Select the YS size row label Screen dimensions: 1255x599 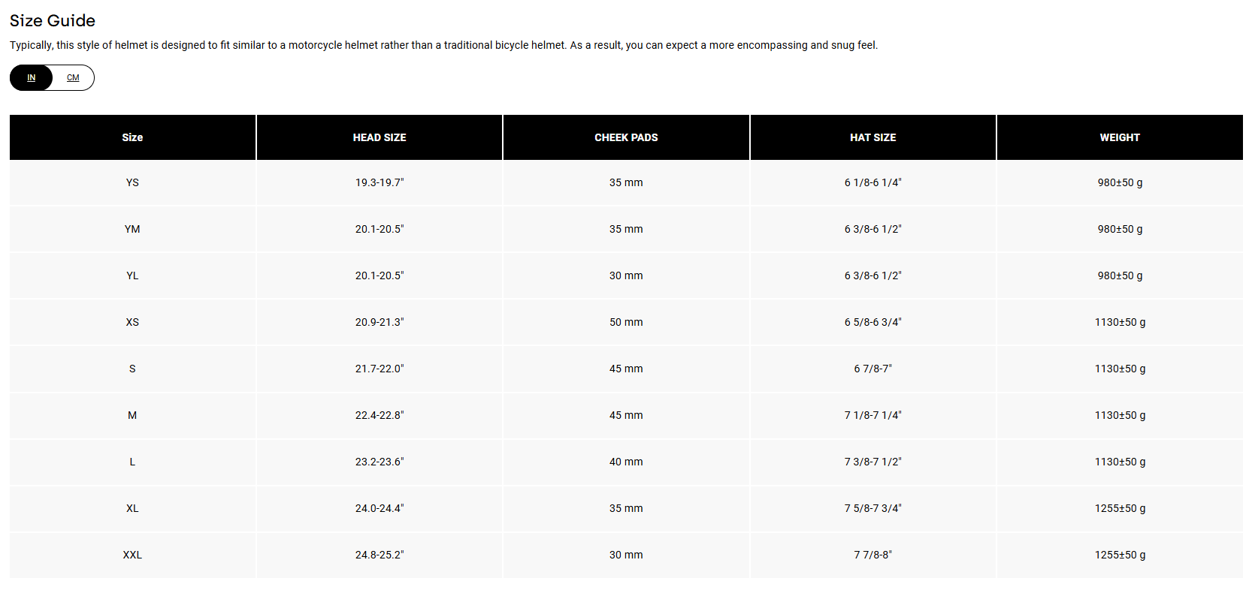pyautogui.click(x=132, y=182)
